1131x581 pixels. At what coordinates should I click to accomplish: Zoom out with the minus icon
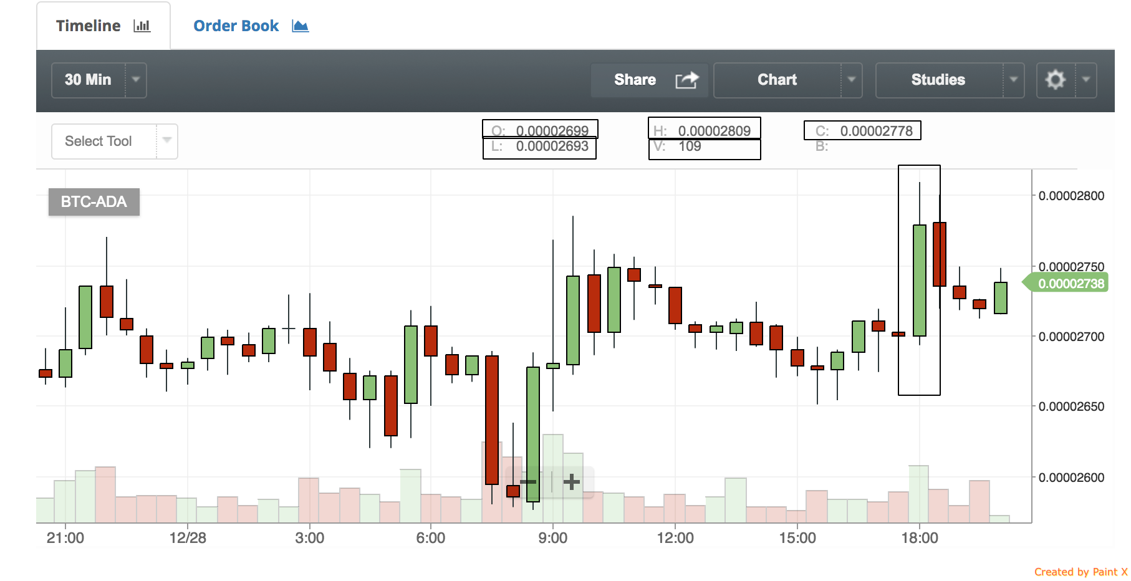coord(528,482)
